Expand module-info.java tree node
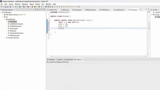 5,38
